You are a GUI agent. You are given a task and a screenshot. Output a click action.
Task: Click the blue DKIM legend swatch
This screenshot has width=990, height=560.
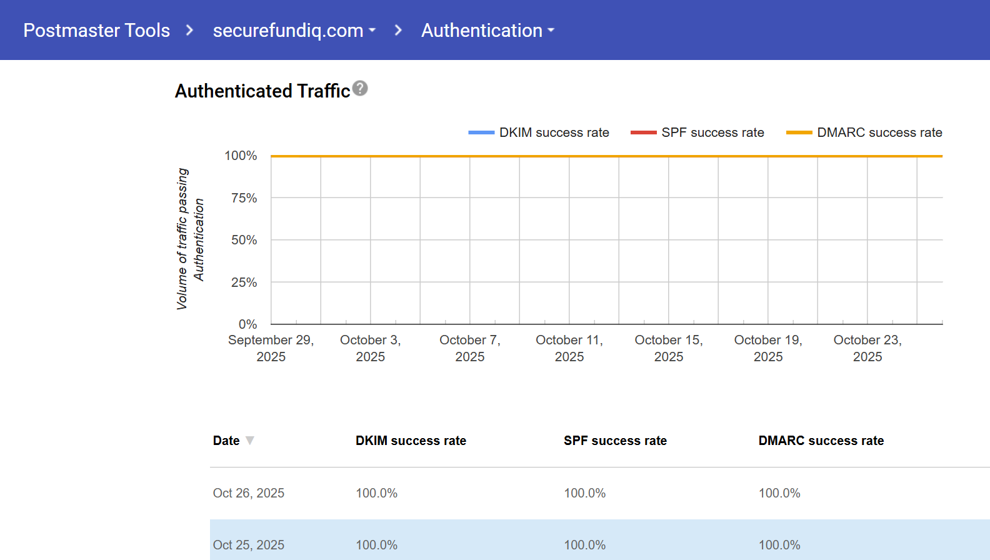click(481, 132)
